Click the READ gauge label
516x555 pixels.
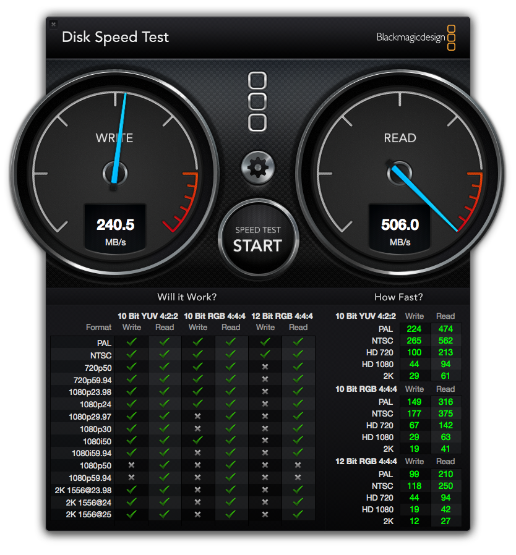click(400, 138)
